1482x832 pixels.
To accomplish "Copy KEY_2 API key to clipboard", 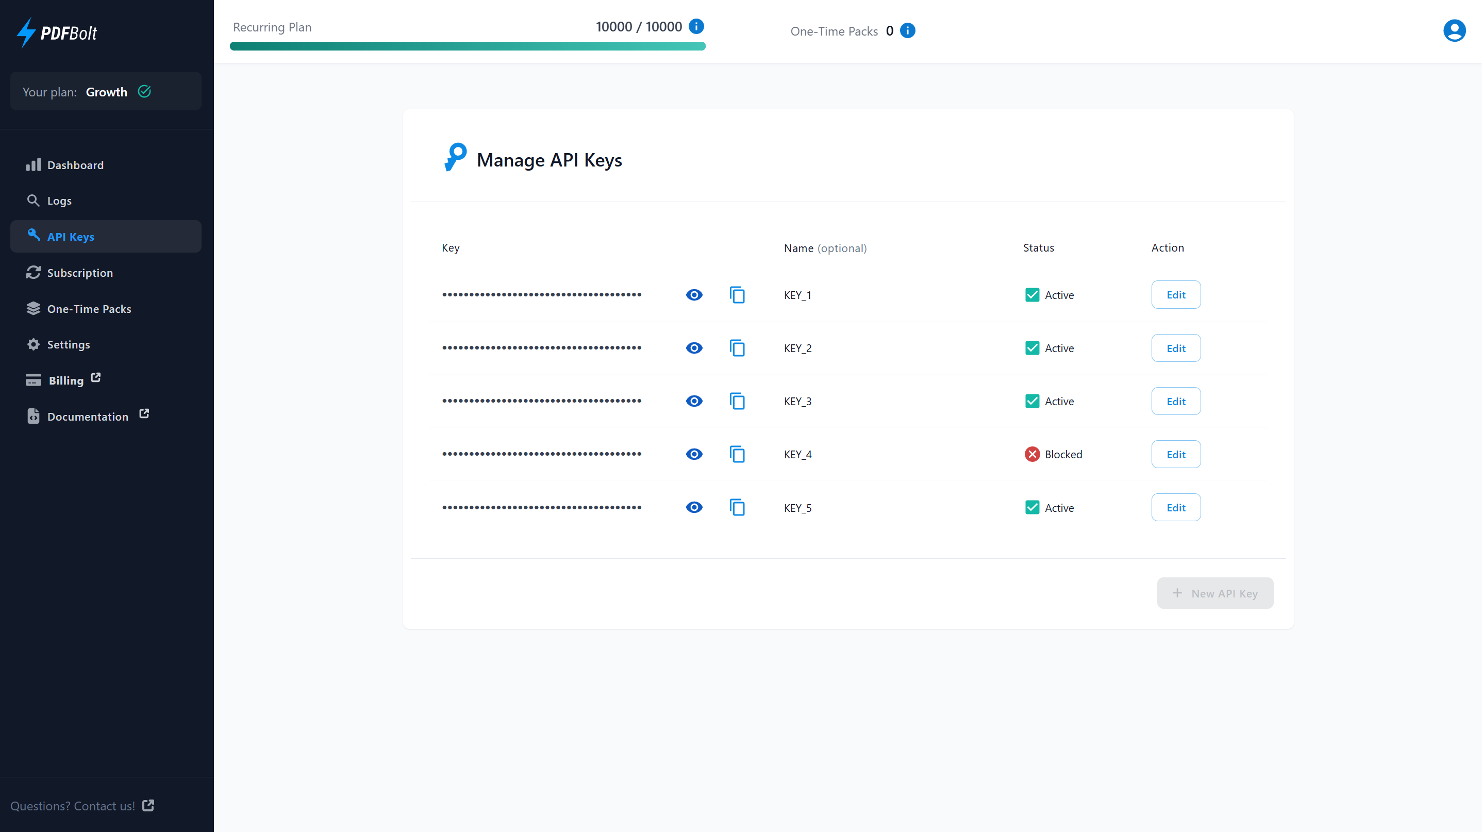I will (x=737, y=347).
